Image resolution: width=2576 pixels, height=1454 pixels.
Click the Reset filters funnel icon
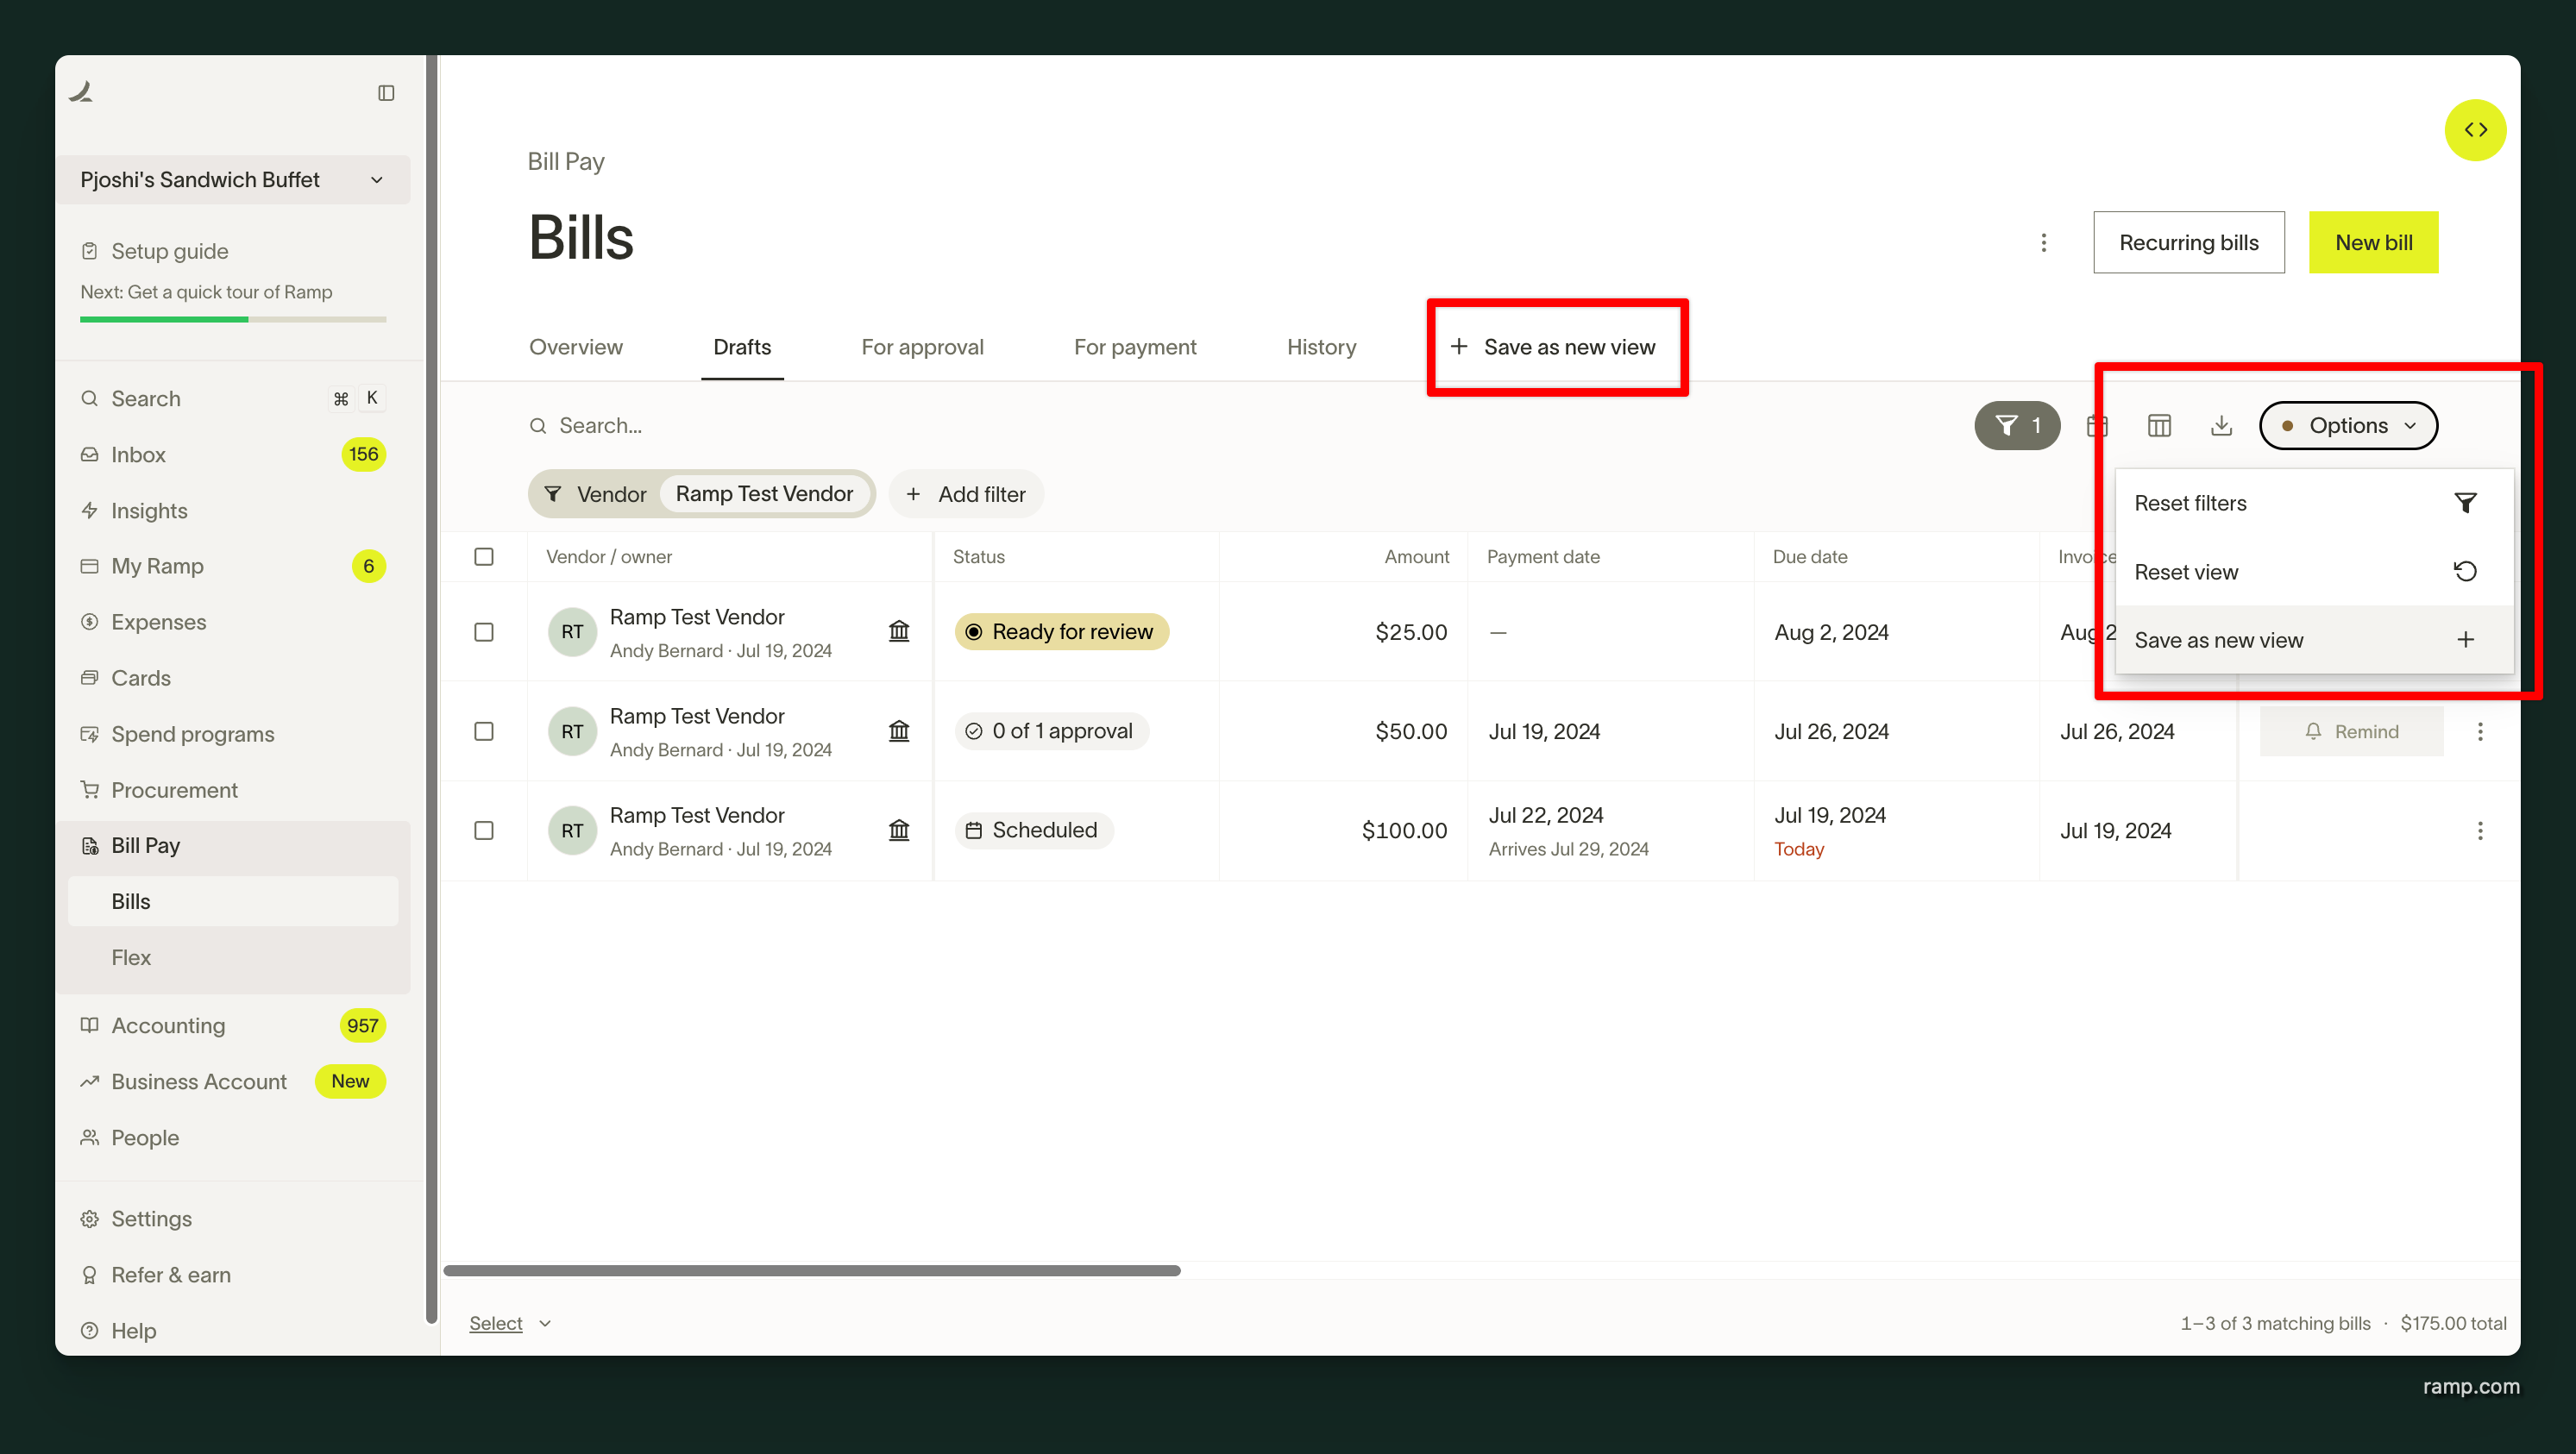coord(2465,503)
